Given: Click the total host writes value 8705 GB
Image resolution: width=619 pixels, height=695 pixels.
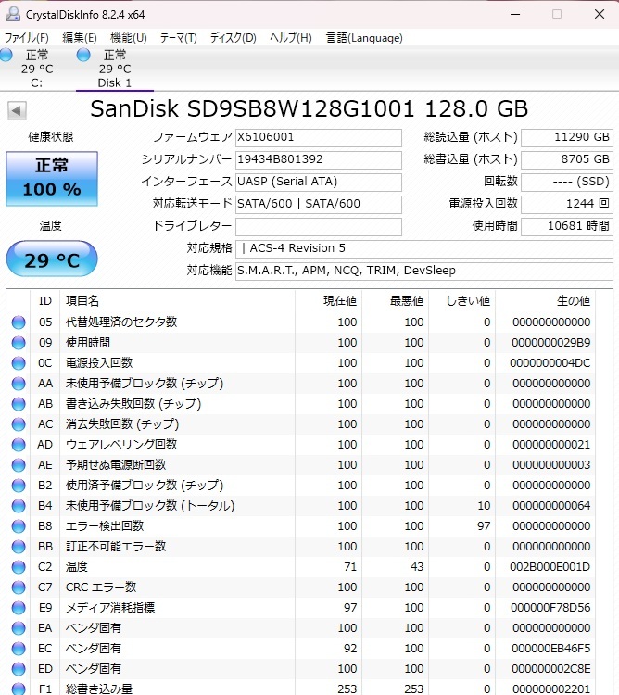Looking at the screenshot, I should [567, 159].
